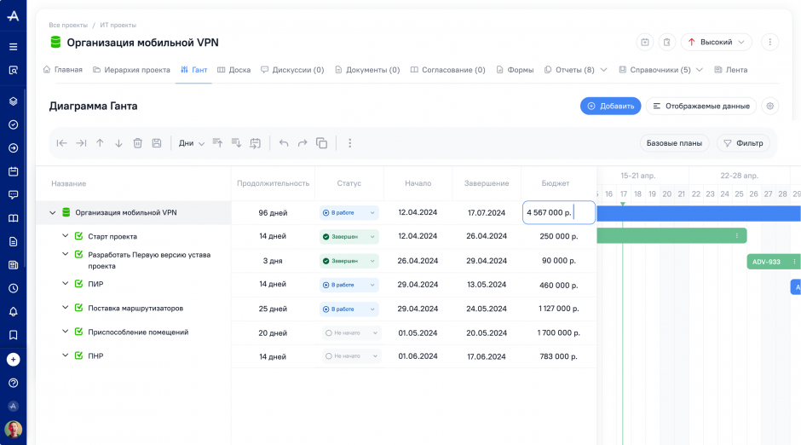Redo the last Gantt change

[x=303, y=143]
